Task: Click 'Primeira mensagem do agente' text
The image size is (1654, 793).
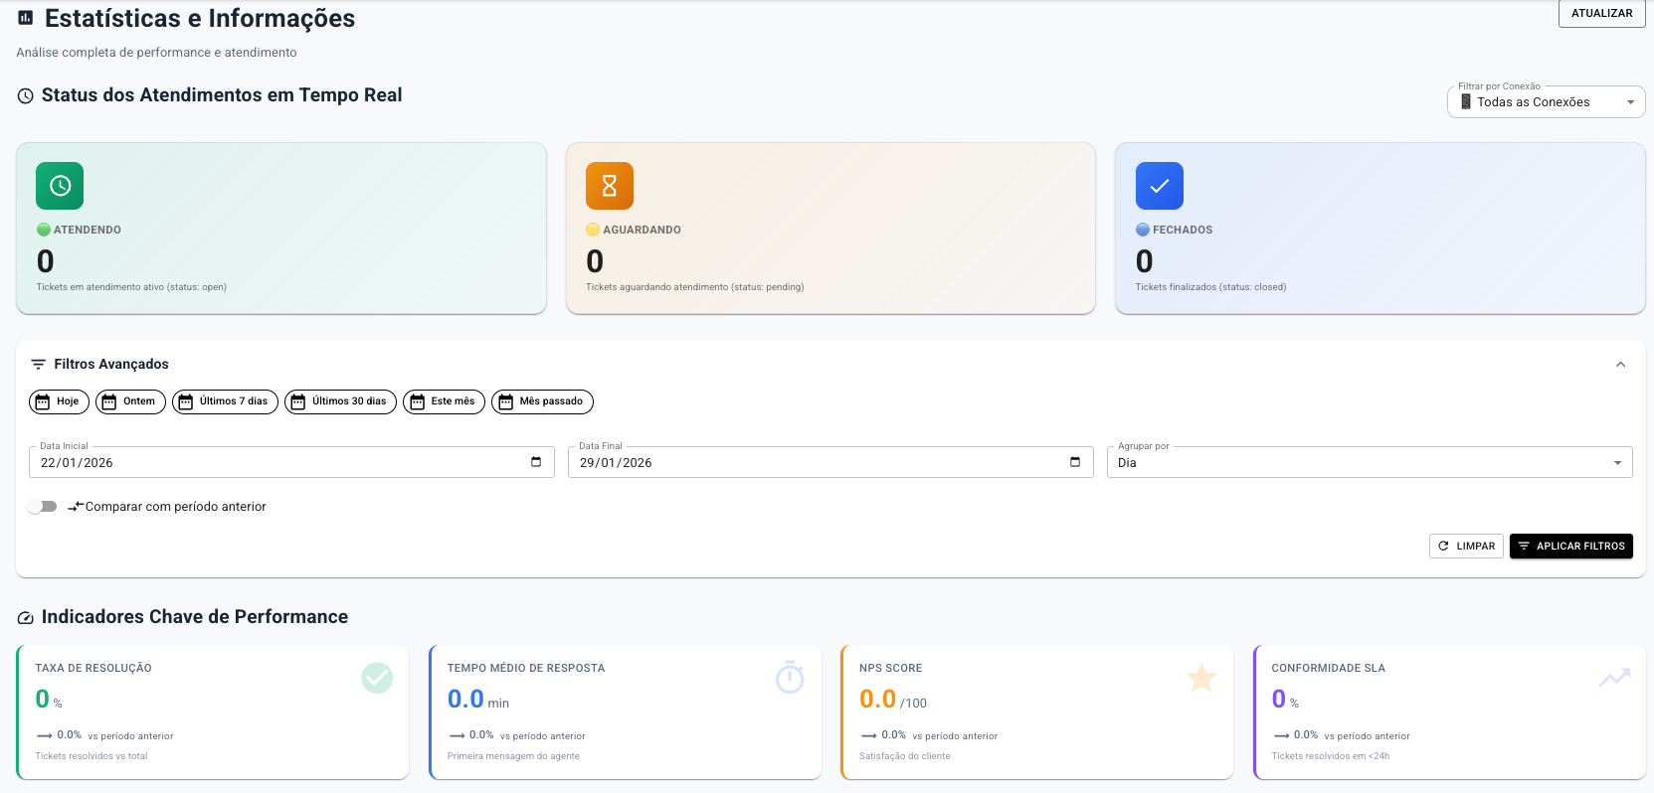Action: (x=513, y=756)
